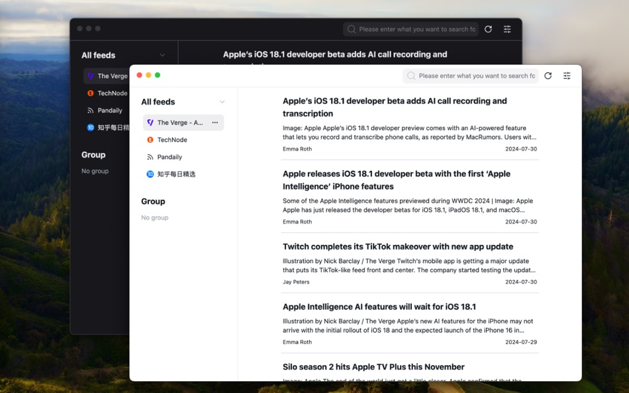
Task: Select Pandaily feed in dark window
Action: (107, 110)
